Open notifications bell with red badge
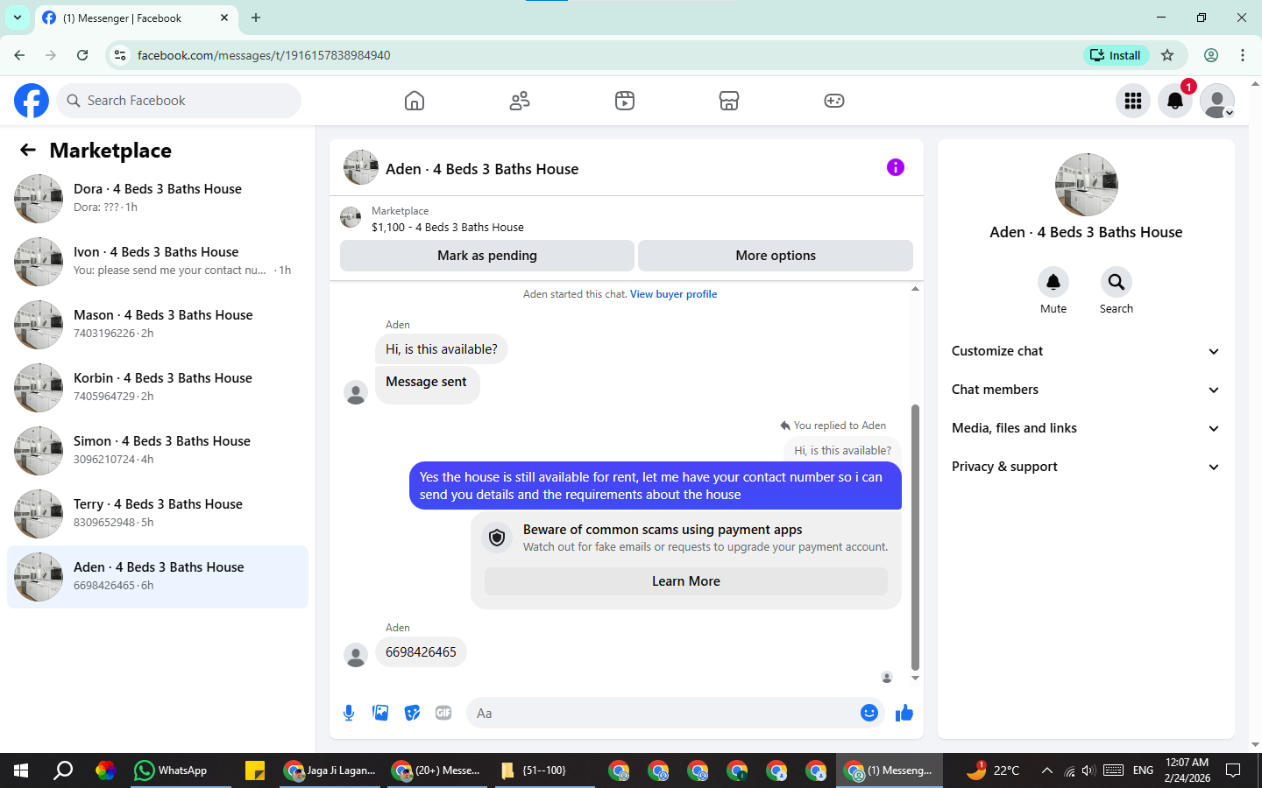This screenshot has height=788, width=1262. 1175,101
